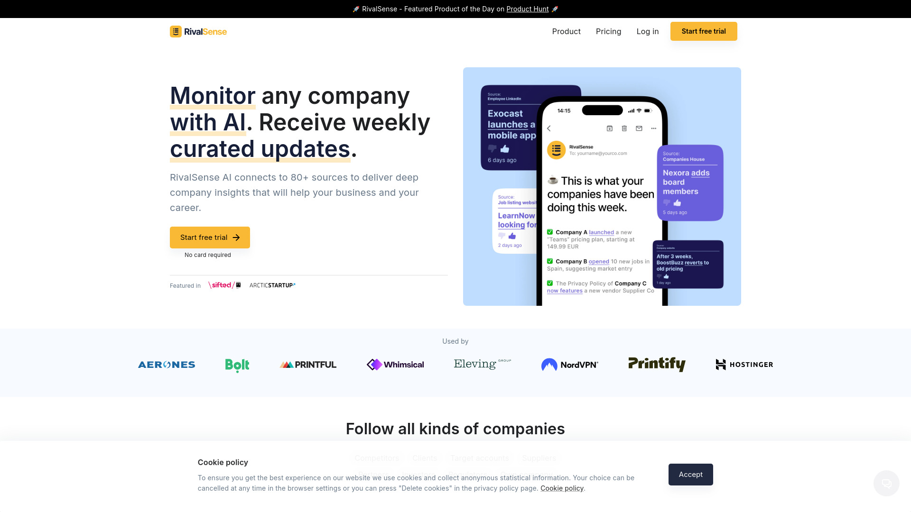The width and height of the screenshot is (911, 512).
Task: Click the Product Hunt link in banner
Action: [528, 9]
